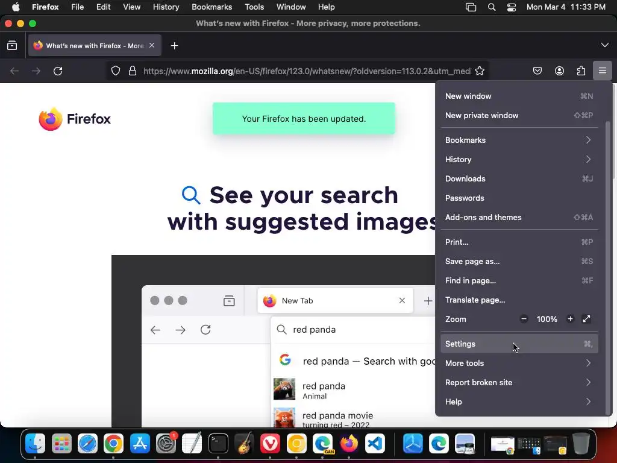617x463 pixels.
Task: Open the Window menu in menu bar
Action: 291,7
